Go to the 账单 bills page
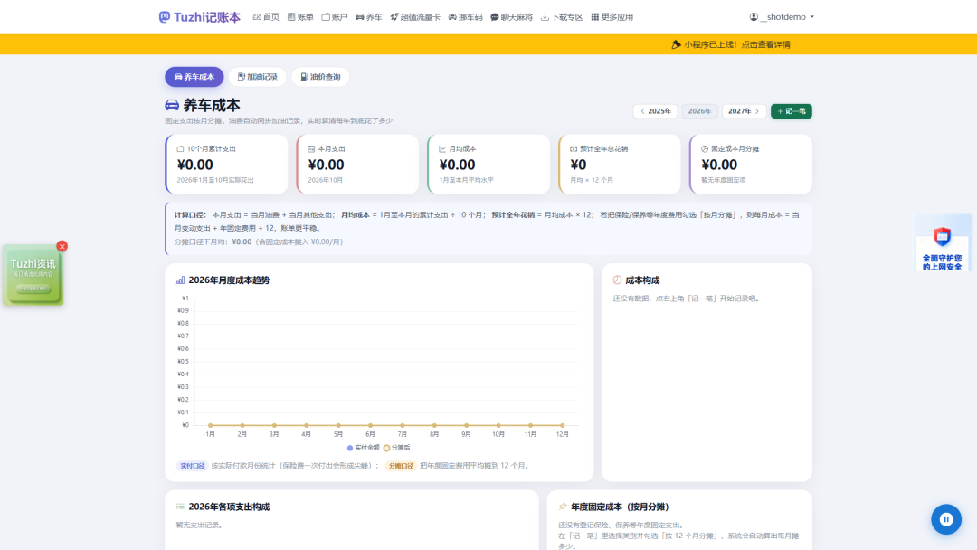 [x=300, y=17]
